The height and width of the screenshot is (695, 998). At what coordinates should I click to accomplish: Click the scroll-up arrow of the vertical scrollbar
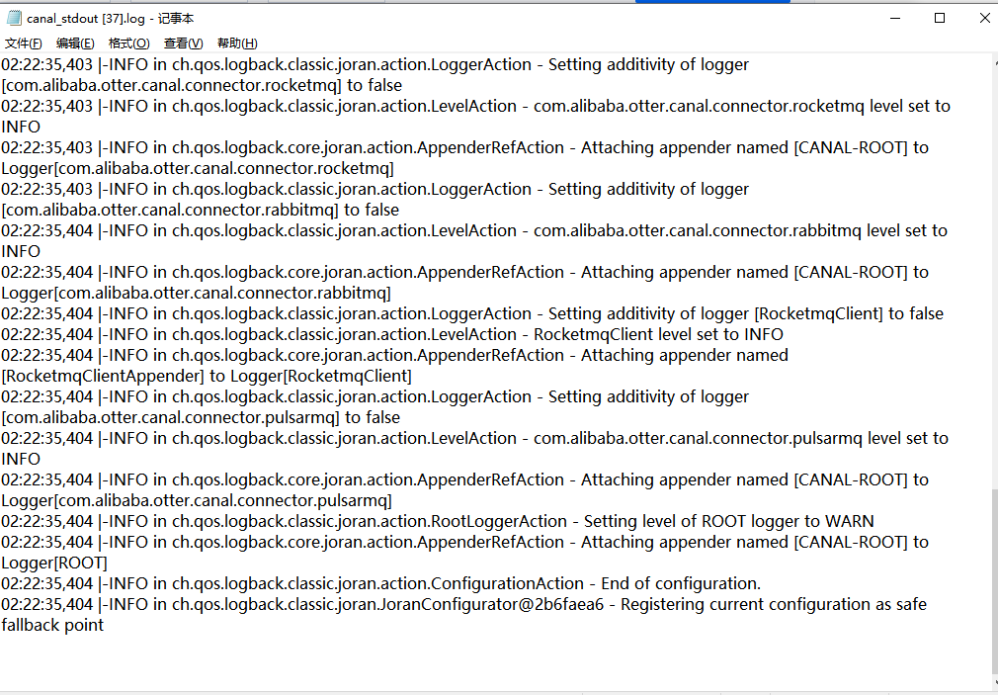[x=993, y=59]
